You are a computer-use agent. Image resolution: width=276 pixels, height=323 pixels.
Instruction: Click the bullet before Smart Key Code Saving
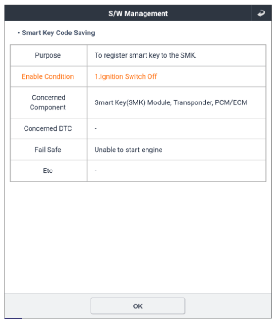[x=19, y=33]
